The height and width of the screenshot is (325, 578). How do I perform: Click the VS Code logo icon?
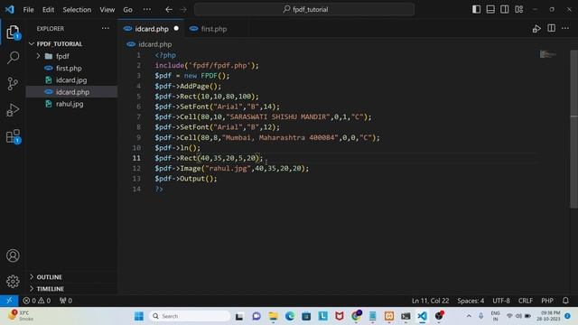coord(10,9)
